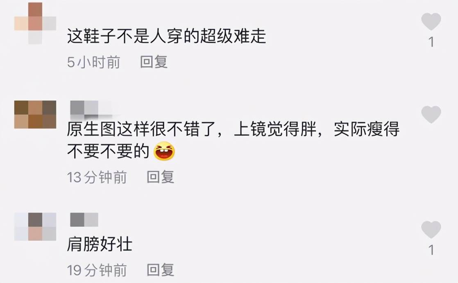Click 回复 next to 13分钟前
This screenshot has width=458, height=283.
[160, 177]
